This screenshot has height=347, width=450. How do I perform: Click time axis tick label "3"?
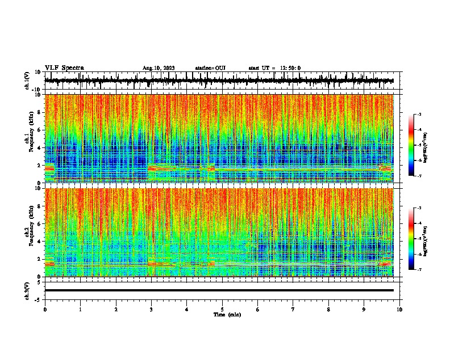click(x=151, y=310)
